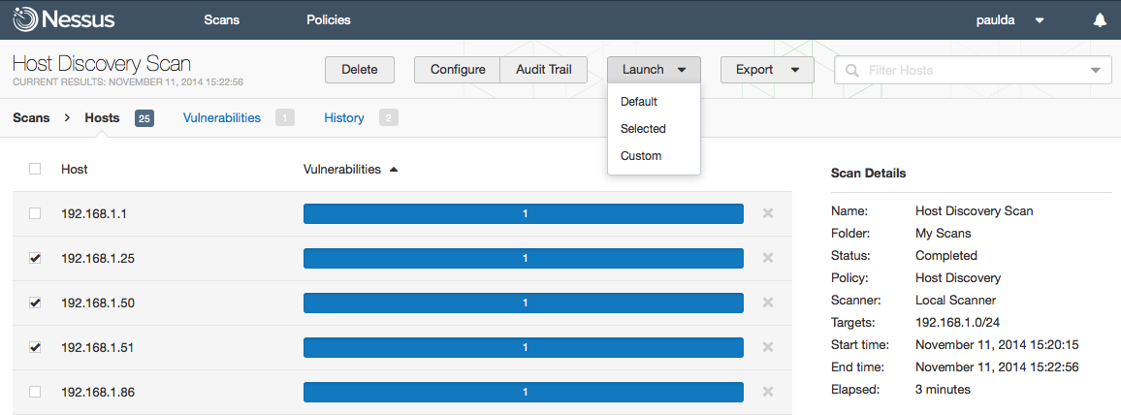The image size is (1121, 415).
Task: Click the Hosts count badge 25
Action: click(144, 118)
